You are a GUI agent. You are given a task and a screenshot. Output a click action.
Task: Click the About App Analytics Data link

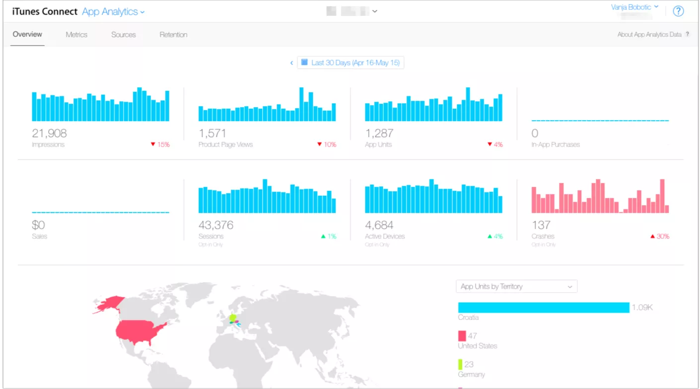pyautogui.click(x=649, y=35)
